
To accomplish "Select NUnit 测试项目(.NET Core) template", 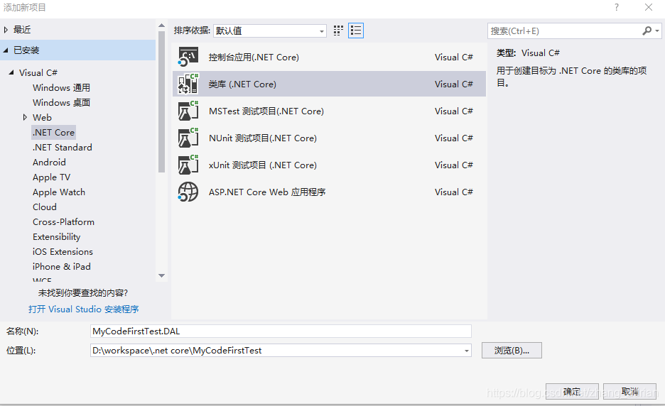I will pos(329,138).
